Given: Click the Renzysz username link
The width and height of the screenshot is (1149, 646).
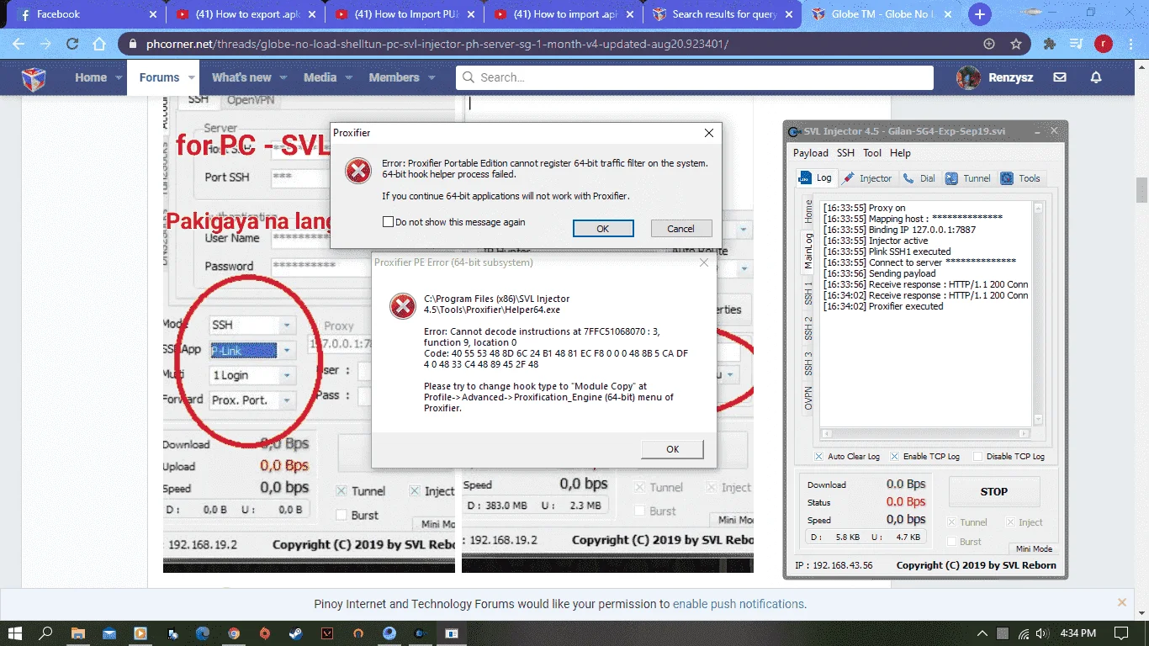Looking at the screenshot, I should click(x=1012, y=77).
